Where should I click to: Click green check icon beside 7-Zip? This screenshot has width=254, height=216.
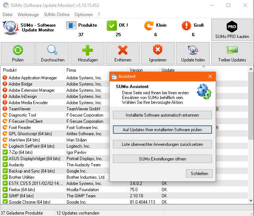[x=5, y=152]
